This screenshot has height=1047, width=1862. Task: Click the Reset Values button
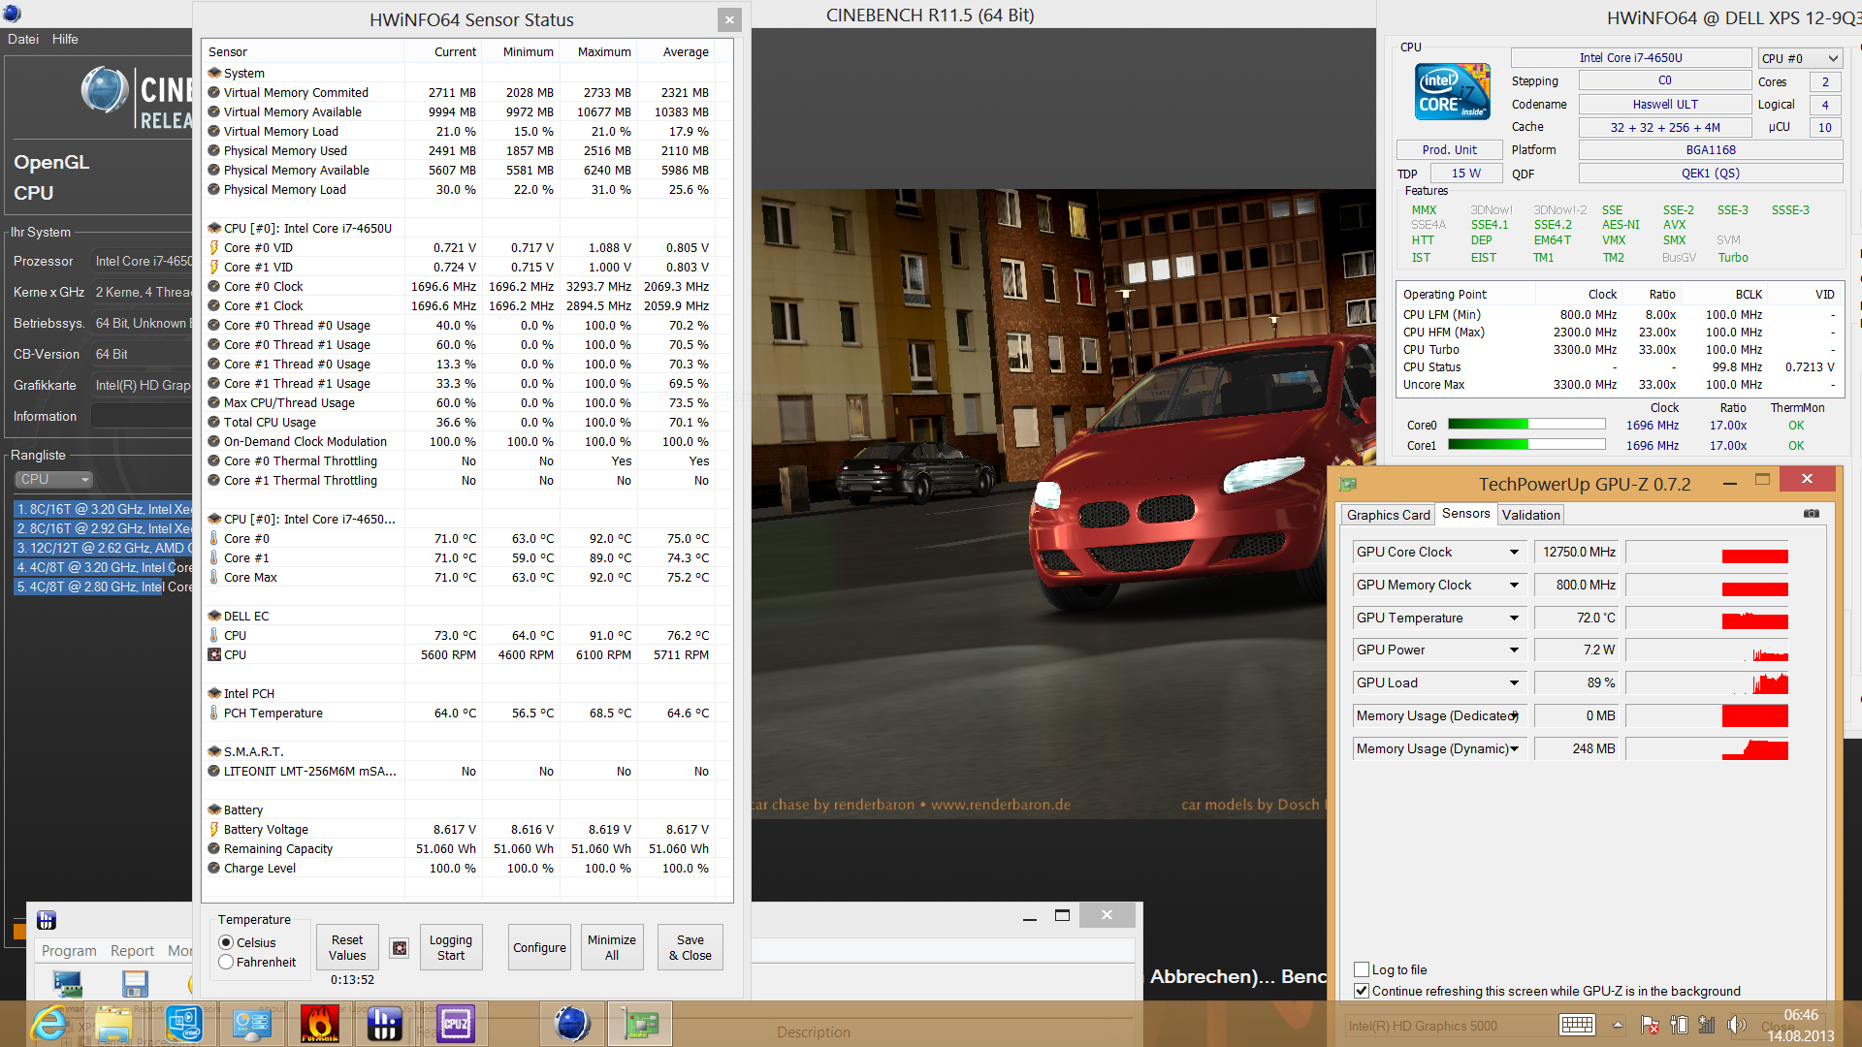[347, 947]
